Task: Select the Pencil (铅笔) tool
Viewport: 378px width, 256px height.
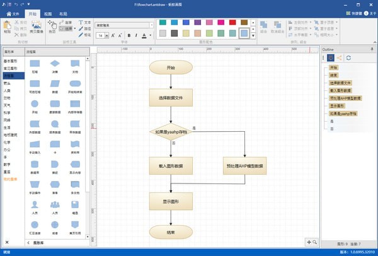Action: coord(85,35)
